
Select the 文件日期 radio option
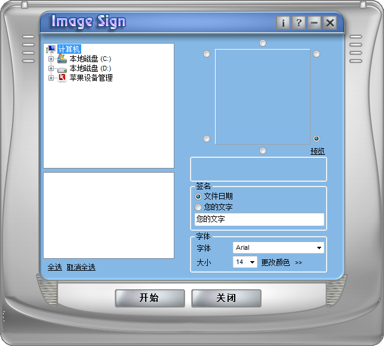(214, 197)
